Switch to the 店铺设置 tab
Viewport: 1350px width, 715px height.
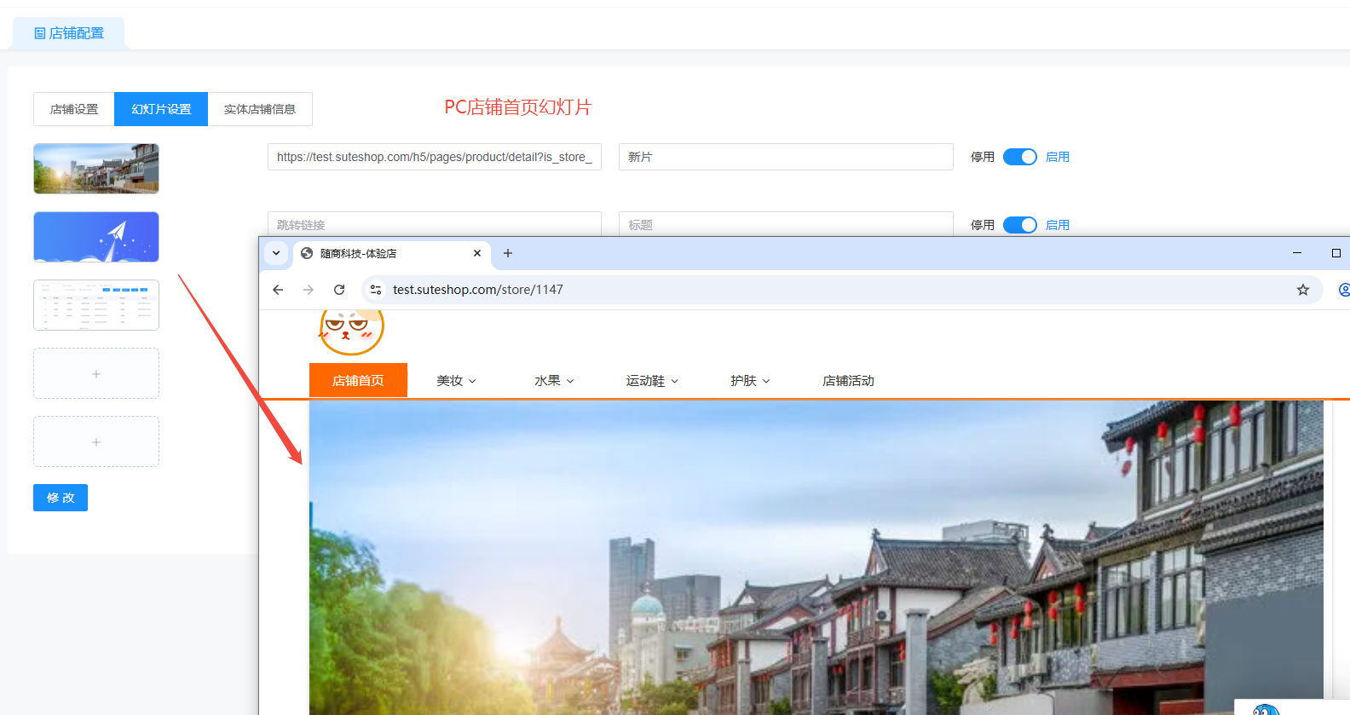(74, 109)
